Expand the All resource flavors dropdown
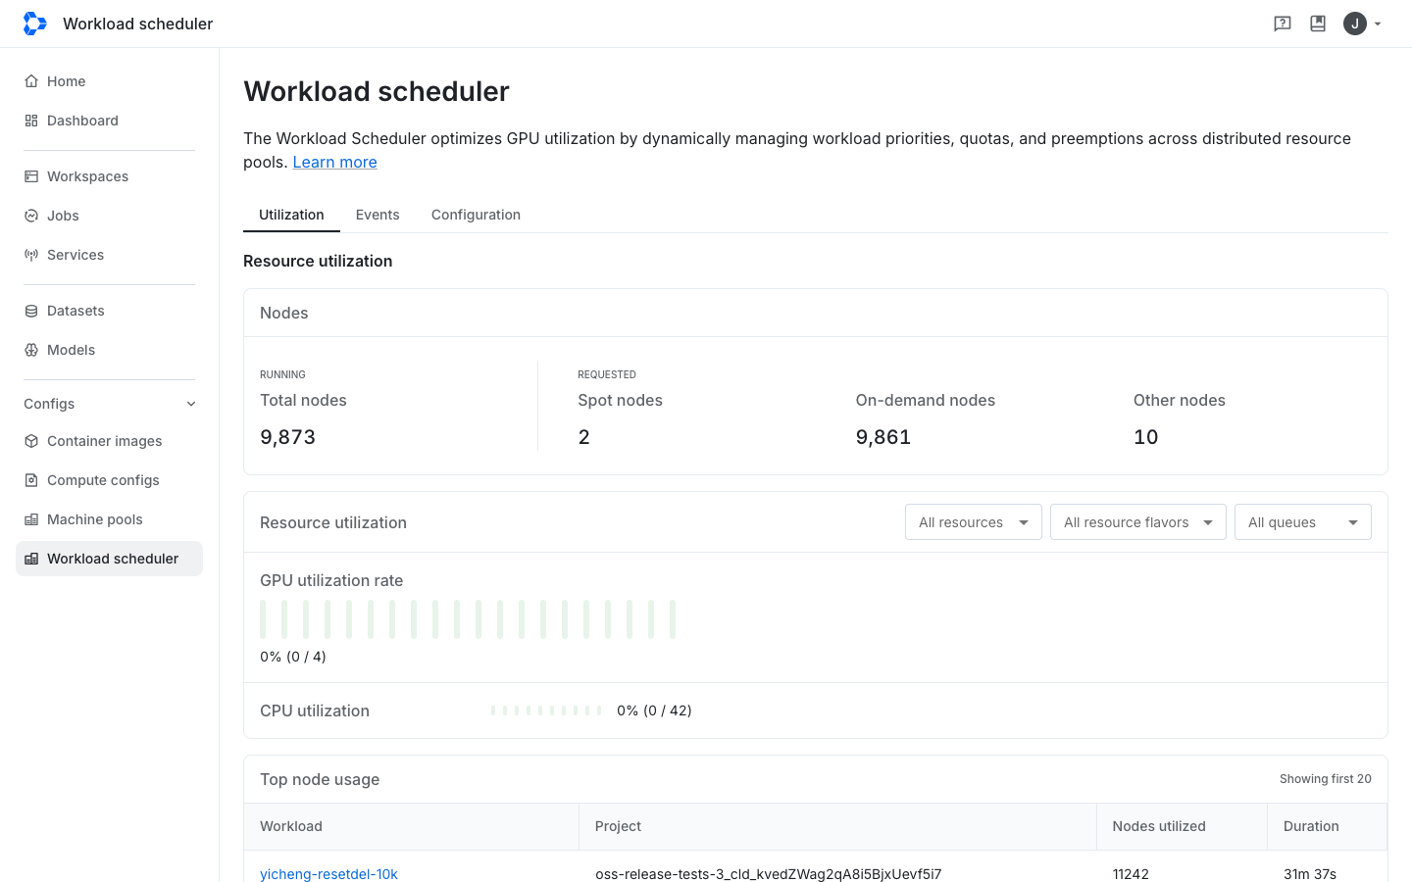The width and height of the screenshot is (1412, 882). point(1138,522)
